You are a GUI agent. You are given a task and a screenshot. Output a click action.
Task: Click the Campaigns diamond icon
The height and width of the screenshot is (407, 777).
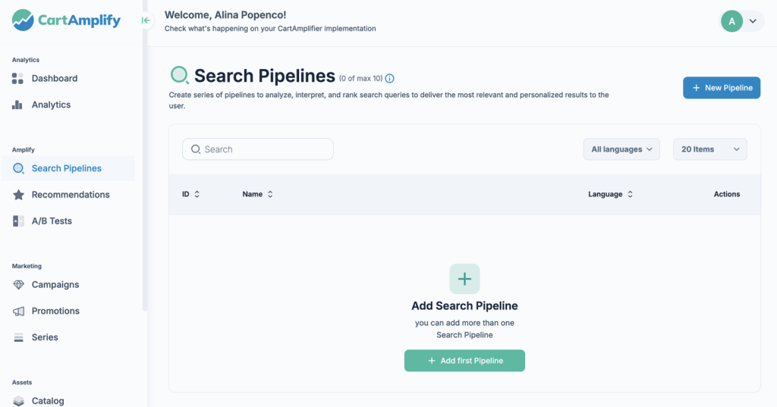pyautogui.click(x=18, y=285)
